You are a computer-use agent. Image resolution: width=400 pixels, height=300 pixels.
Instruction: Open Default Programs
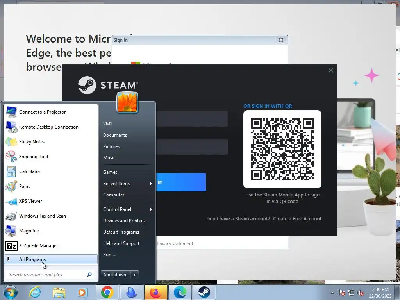(121, 232)
